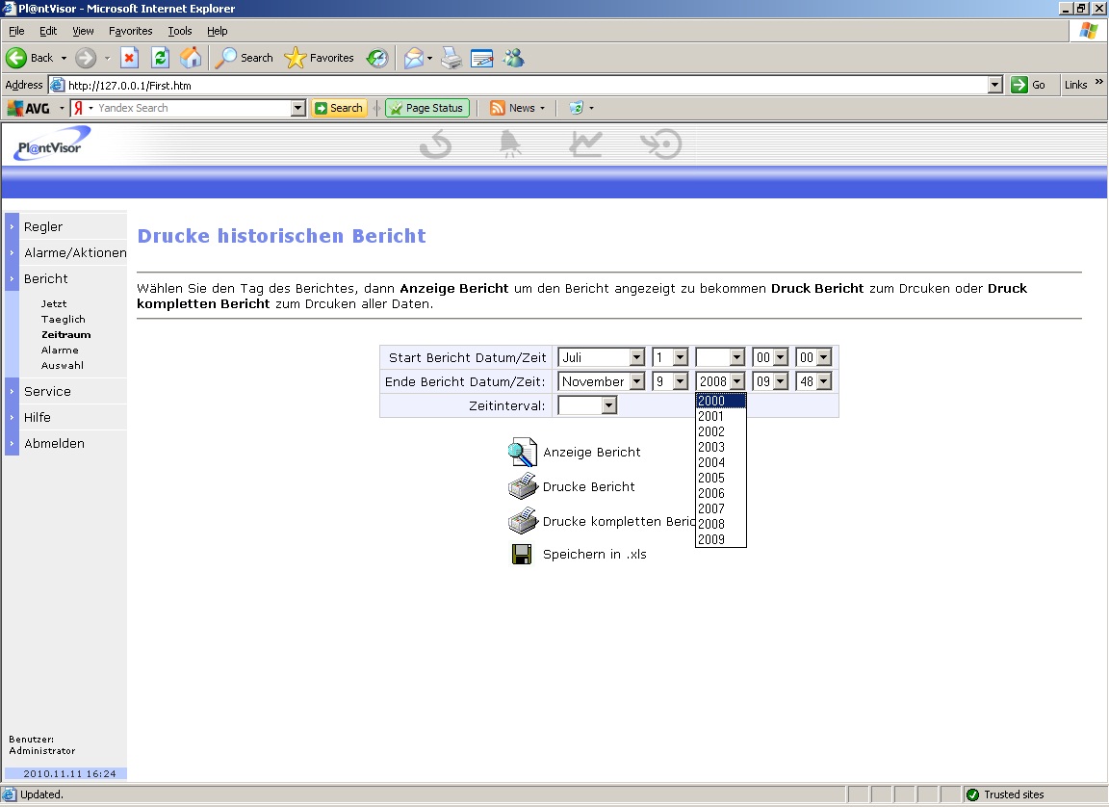Click Abmelden to log out
Screen dimensions: 1109x807
54,444
